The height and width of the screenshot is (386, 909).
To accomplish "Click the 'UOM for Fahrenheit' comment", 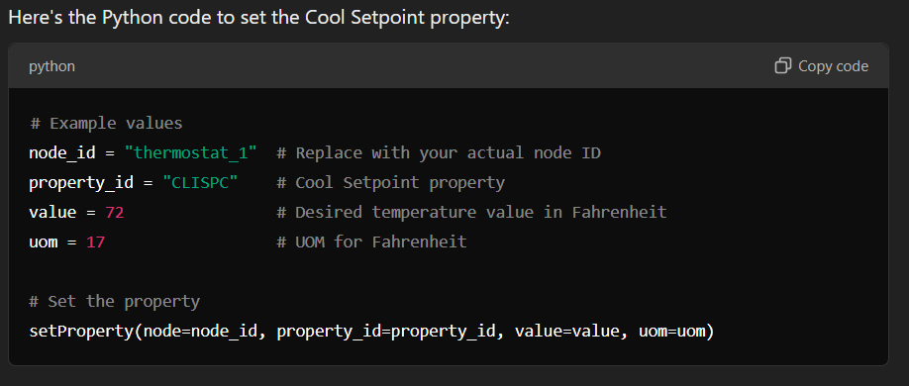I will pos(371,241).
